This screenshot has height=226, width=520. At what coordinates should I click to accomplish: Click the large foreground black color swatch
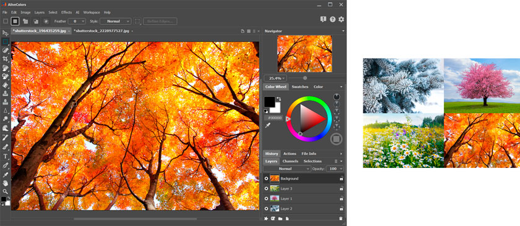[269, 102]
